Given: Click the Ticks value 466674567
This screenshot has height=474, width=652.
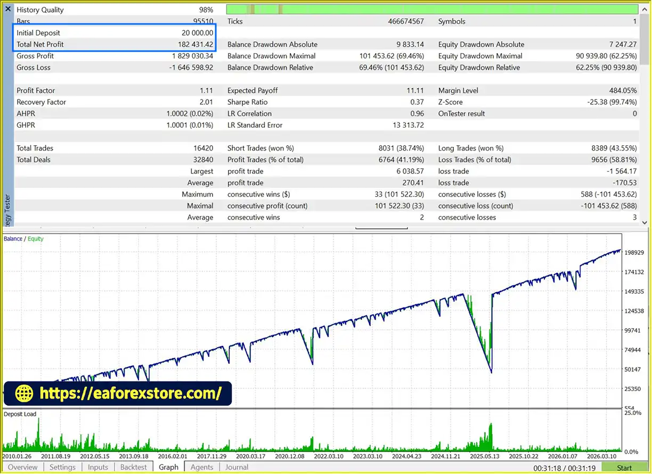Looking at the screenshot, I should point(406,21).
